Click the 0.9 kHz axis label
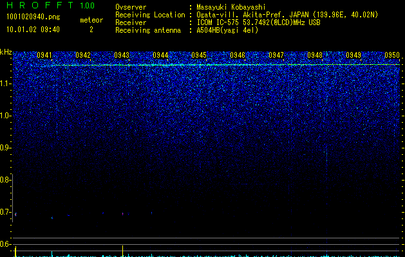This screenshot has height=257, width=405. pos(4,148)
